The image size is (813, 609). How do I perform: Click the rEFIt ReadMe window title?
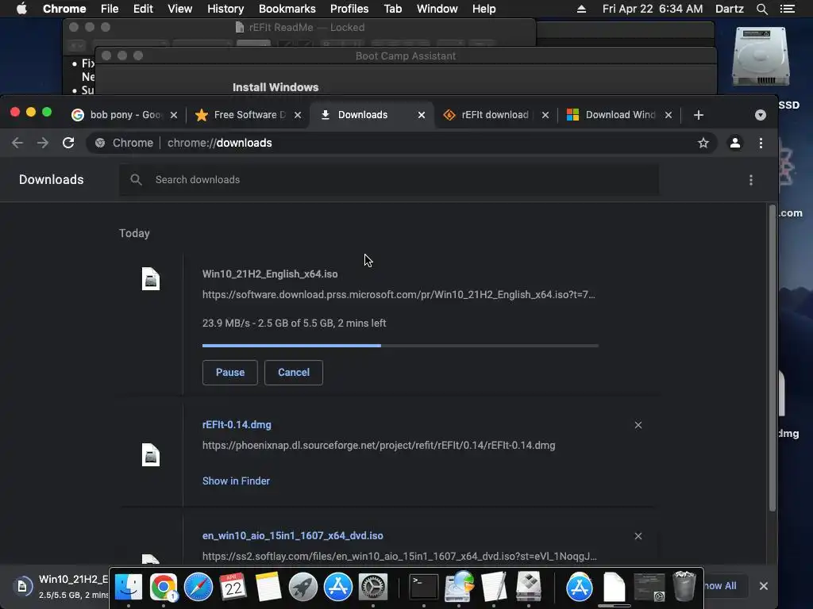(x=306, y=28)
